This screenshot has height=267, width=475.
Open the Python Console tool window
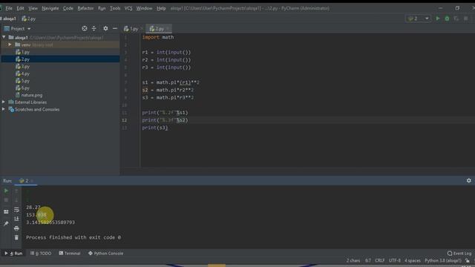[x=105, y=254]
